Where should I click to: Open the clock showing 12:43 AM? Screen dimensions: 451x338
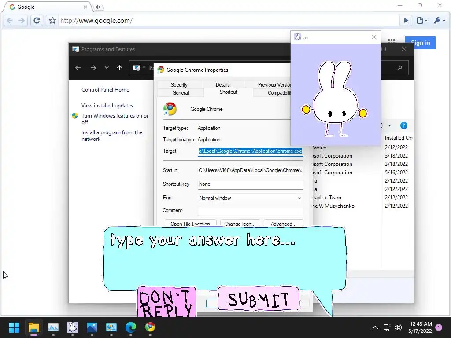click(x=421, y=327)
